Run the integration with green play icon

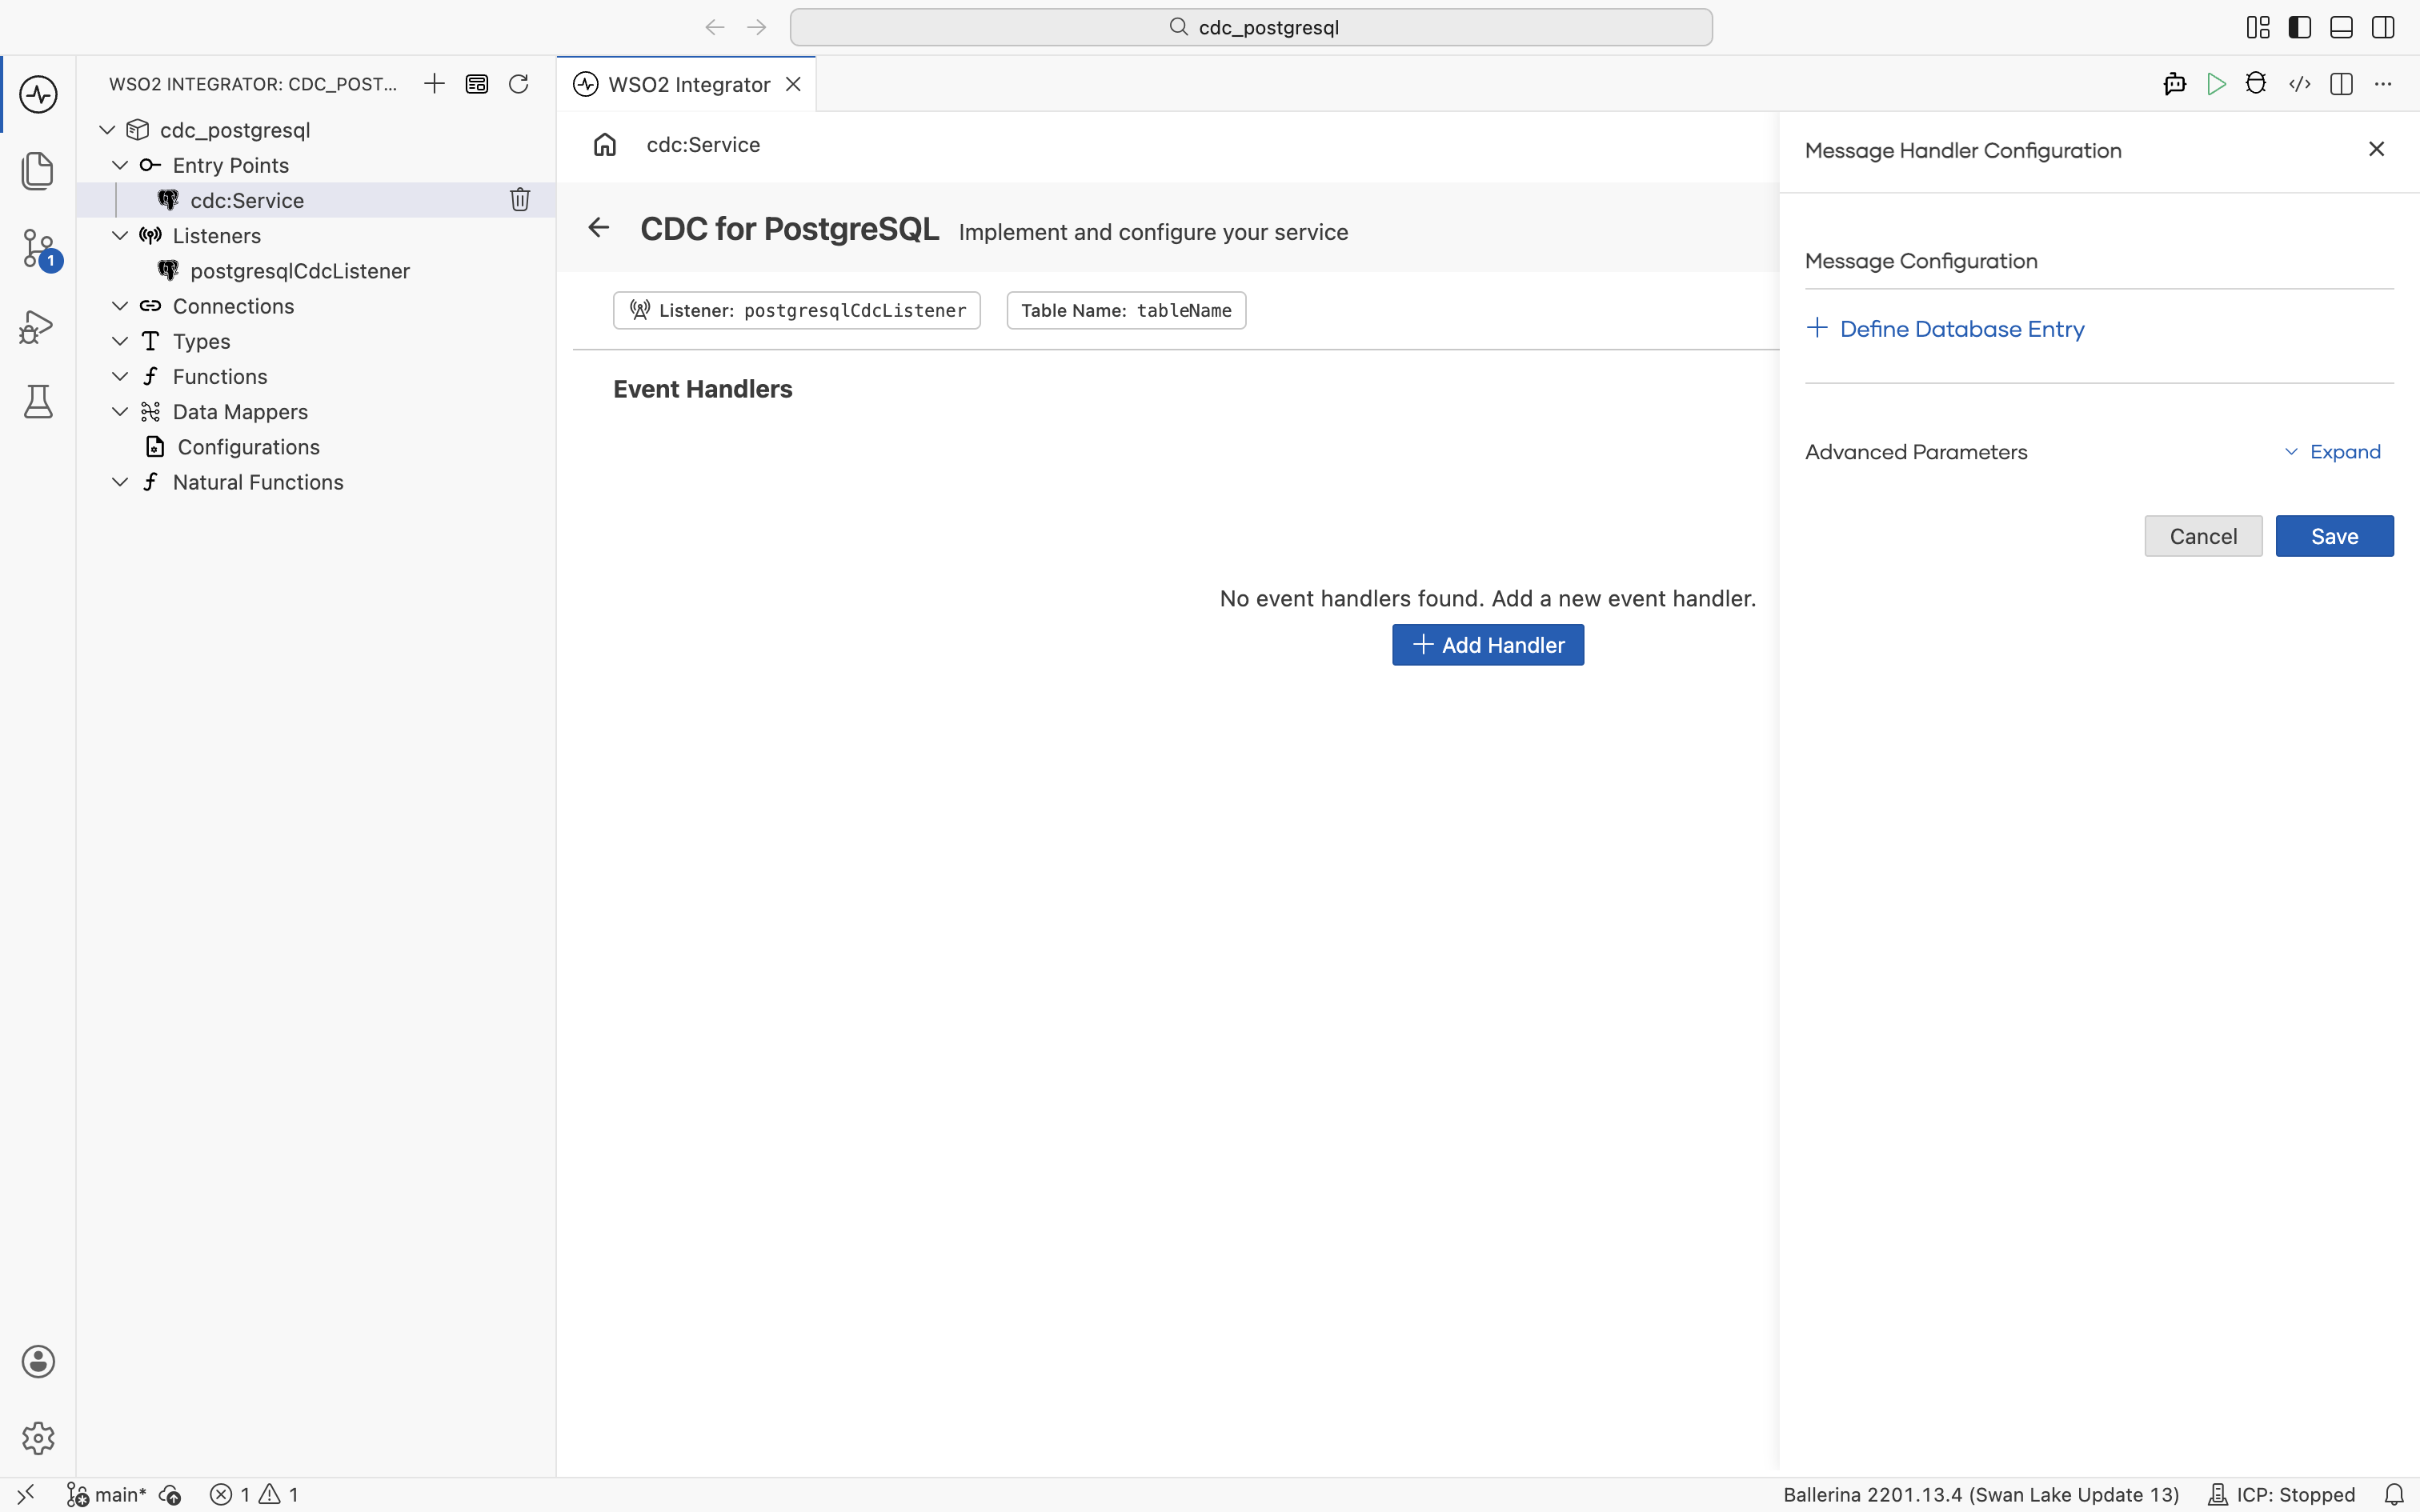[2216, 84]
